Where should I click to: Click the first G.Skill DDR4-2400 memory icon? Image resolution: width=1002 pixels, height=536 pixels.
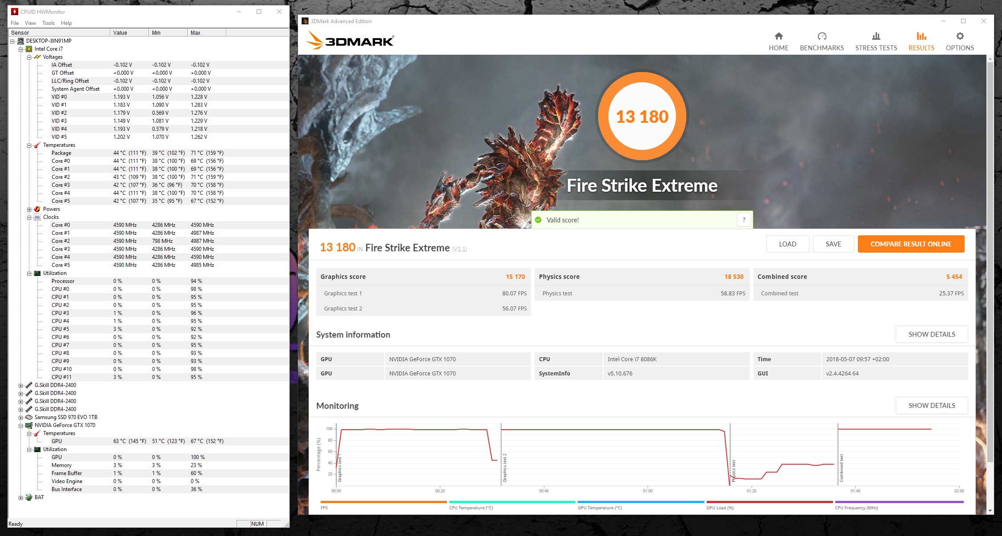coord(29,385)
